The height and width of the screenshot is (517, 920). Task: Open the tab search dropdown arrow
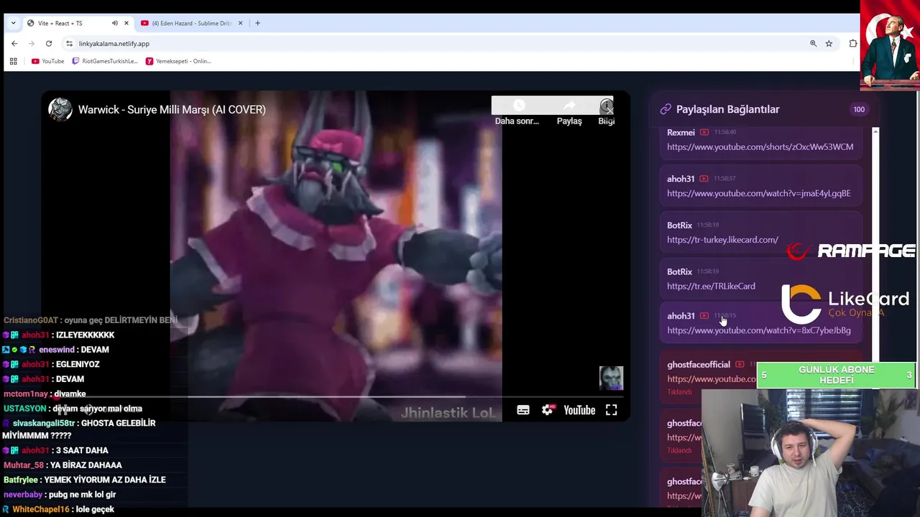pos(13,23)
